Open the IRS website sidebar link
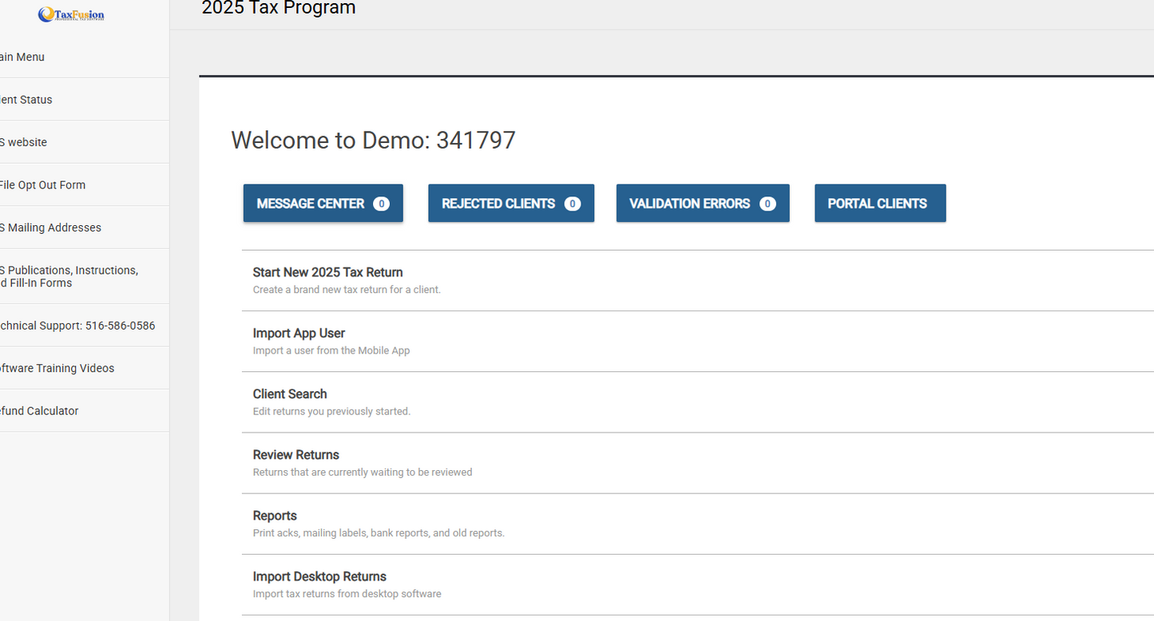 [24, 142]
